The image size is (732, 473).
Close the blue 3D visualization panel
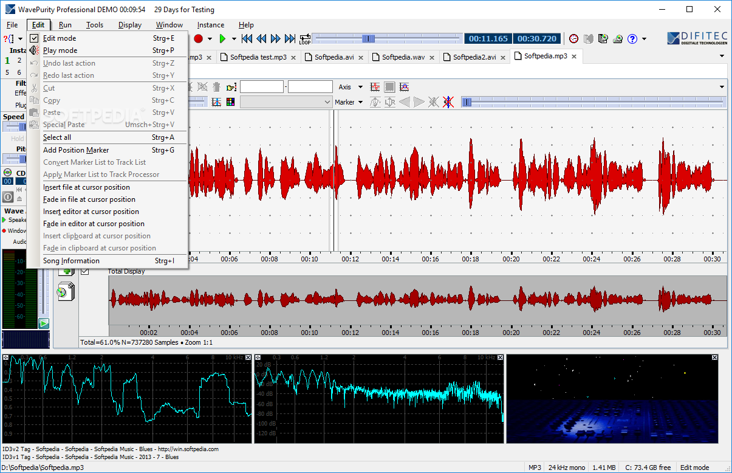click(714, 357)
